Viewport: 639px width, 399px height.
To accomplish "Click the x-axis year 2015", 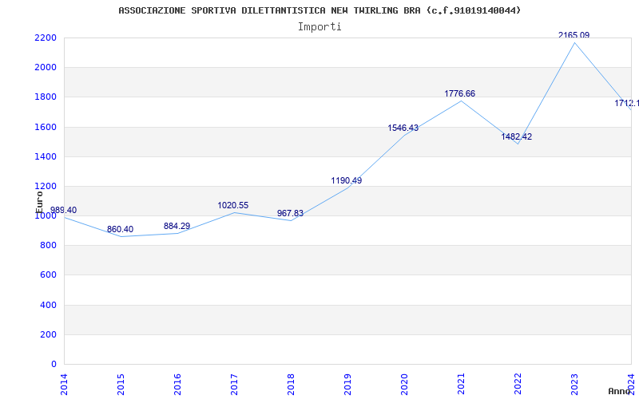I will 121,385.
